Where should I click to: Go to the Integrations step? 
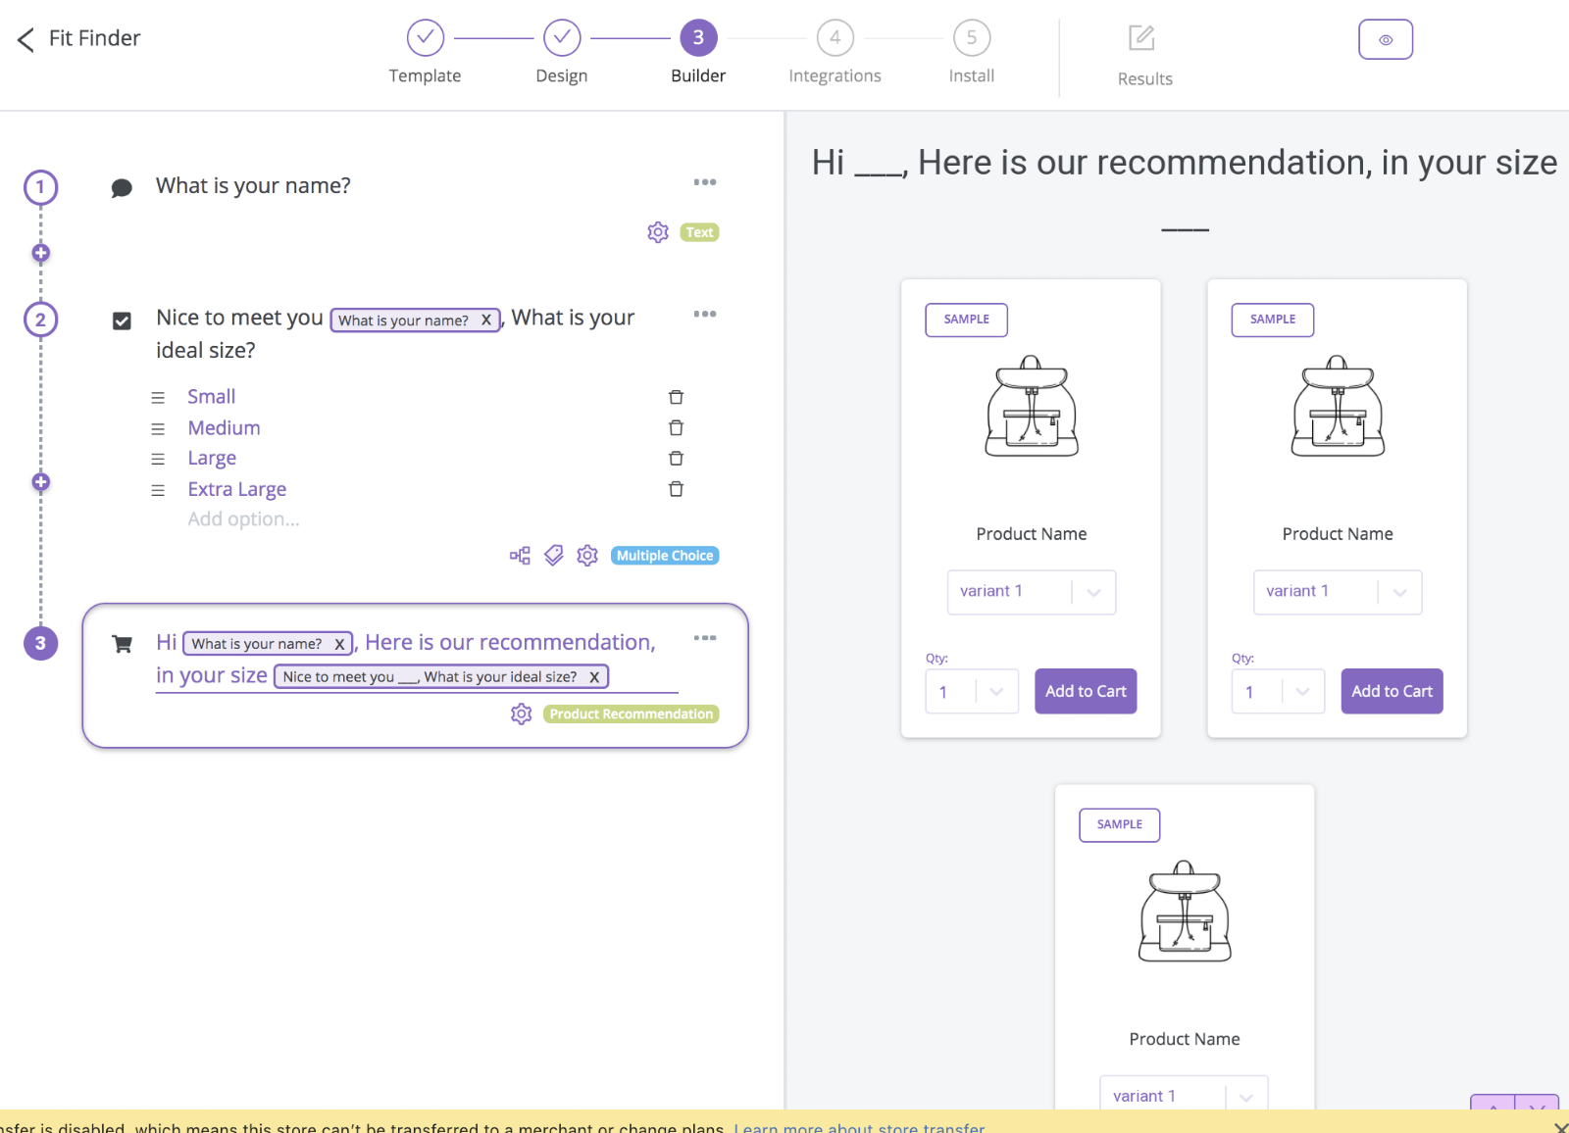(835, 53)
